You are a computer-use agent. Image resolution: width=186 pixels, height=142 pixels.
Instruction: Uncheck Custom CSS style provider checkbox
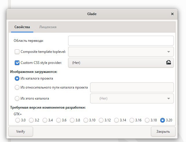pyautogui.click(x=17, y=63)
